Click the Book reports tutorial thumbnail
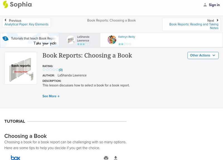The width and height of the screenshot is (223, 160). 21,68
